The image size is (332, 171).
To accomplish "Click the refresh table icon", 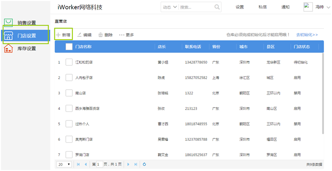I will [x=144, y=164].
